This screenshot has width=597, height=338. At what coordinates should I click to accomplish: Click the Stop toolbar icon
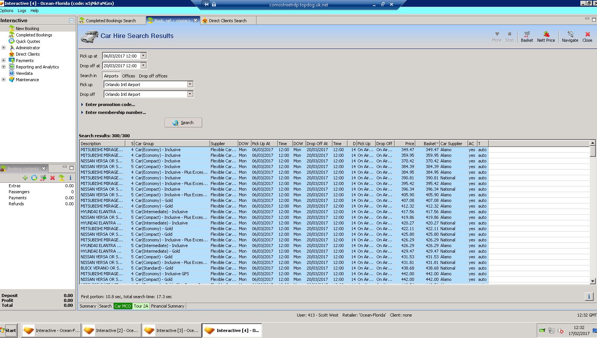pyautogui.click(x=510, y=34)
